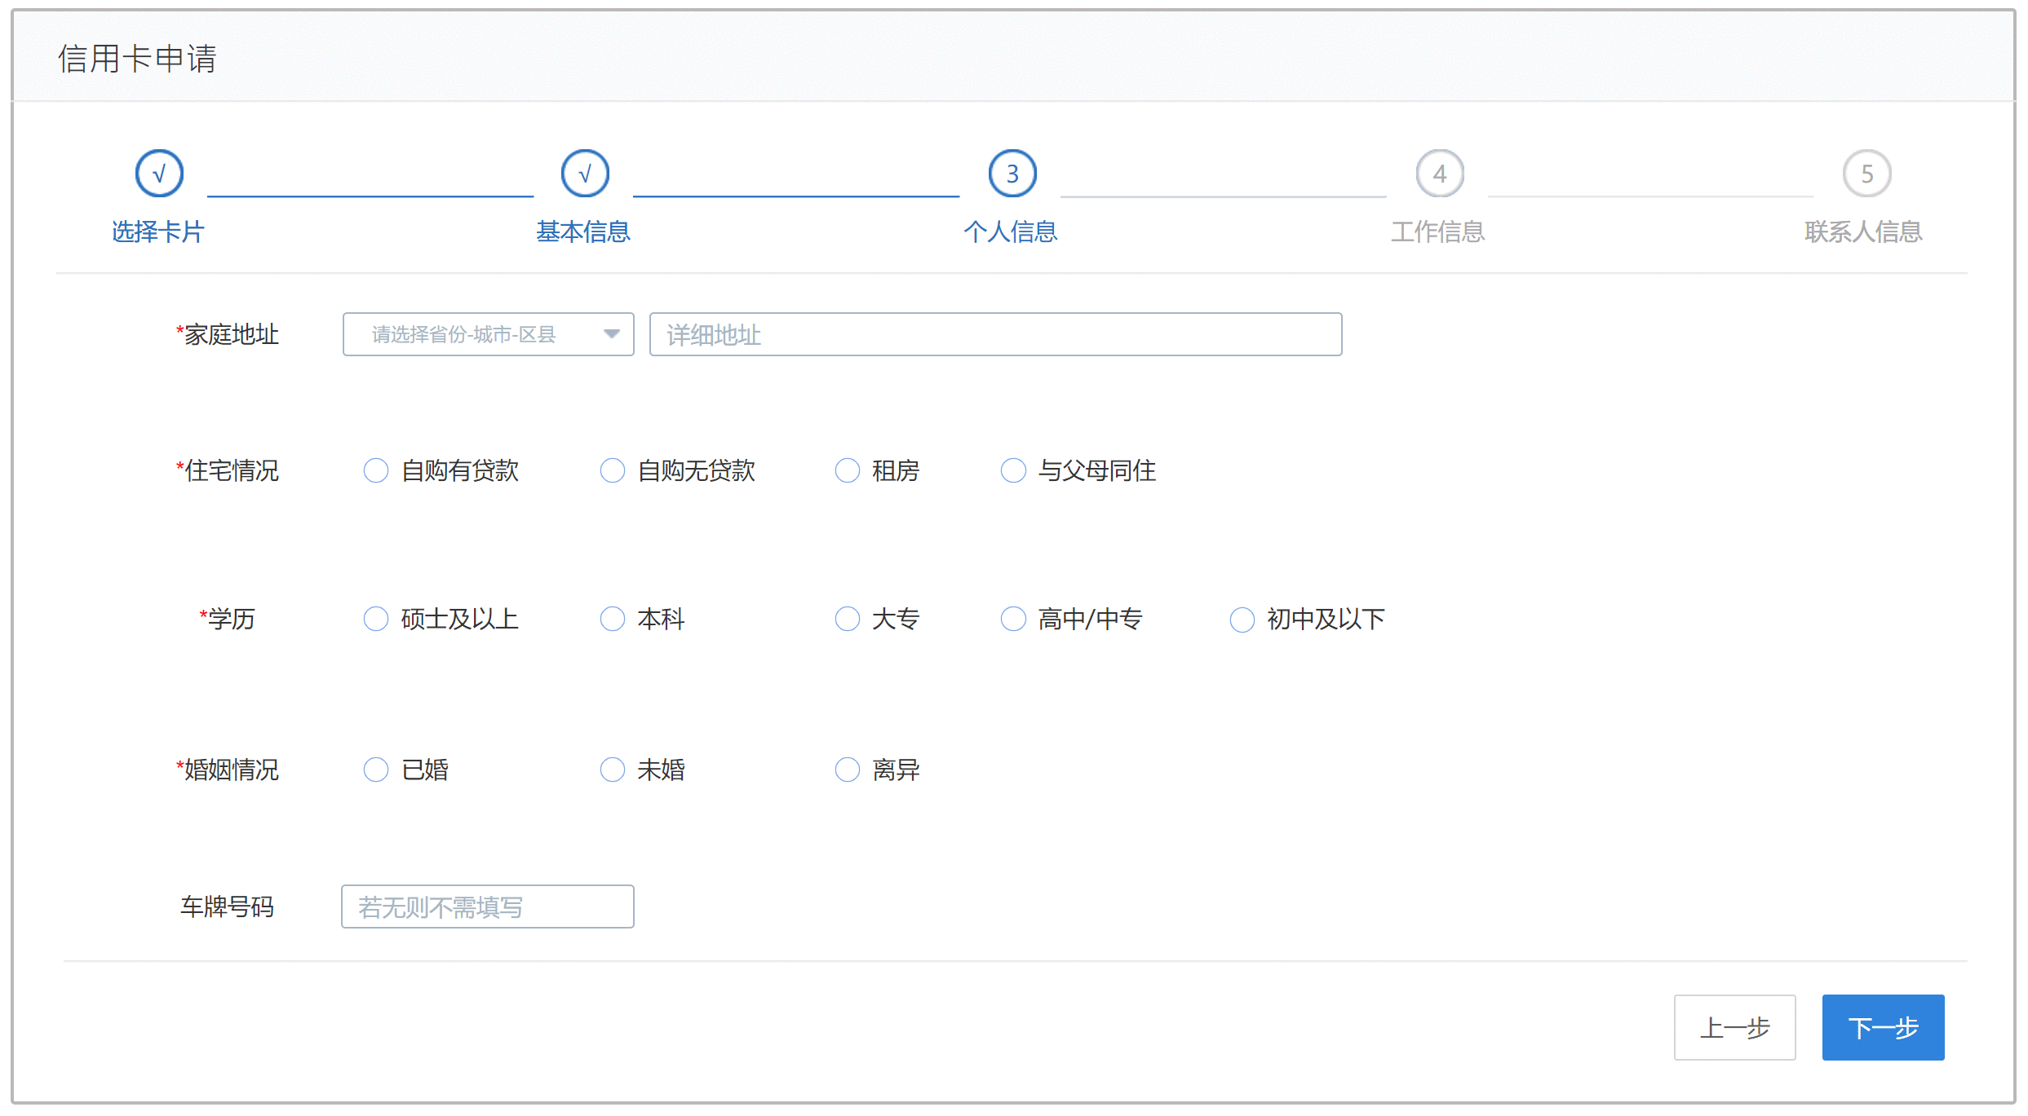Image resolution: width=2028 pixels, height=1116 pixels.
Task: Click the blue 下一步 button
Action: (1884, 1027)
